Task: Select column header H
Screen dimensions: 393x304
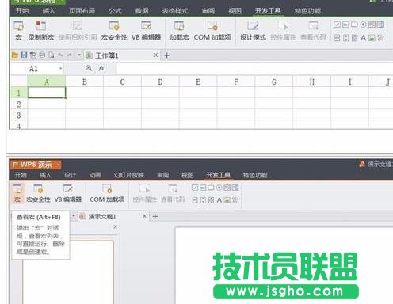Action: [x=312, y=82]
